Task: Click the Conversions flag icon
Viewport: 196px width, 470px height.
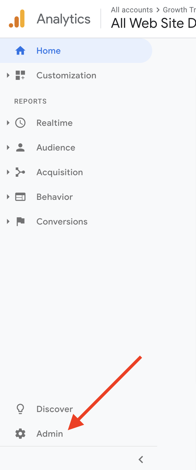Action: pyautogui.click(x=20, y=221)
